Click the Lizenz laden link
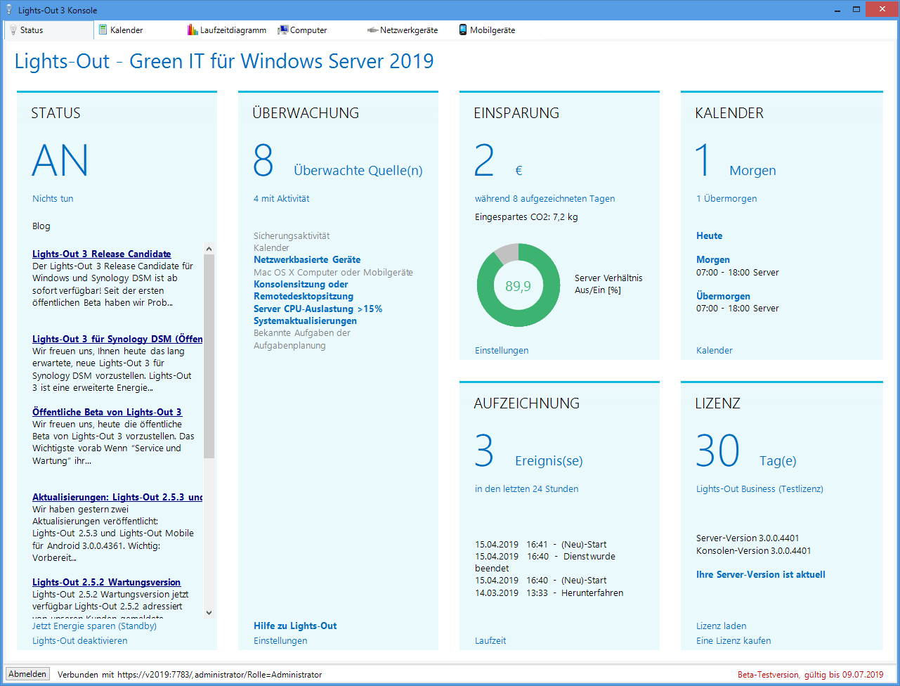Viewport: 900px width, 686px height. (721, 626)
